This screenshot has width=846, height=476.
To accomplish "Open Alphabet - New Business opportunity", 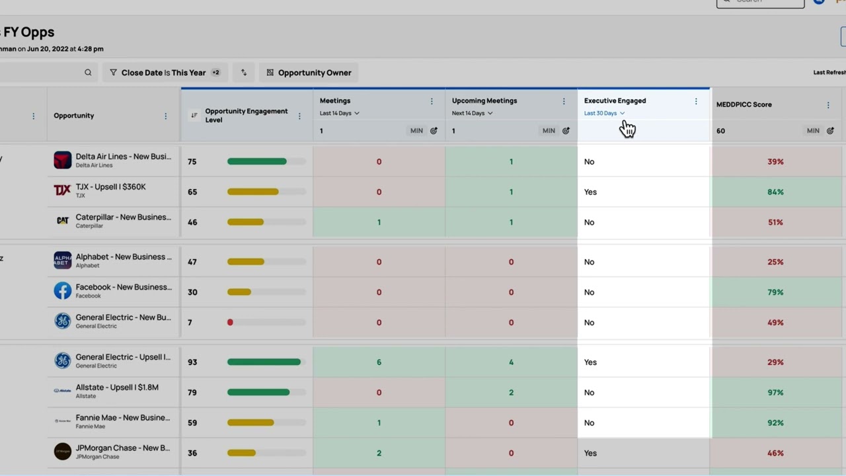I will (123, 257).
